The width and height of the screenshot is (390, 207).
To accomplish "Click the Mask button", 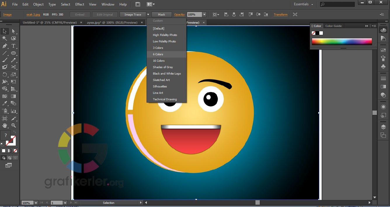I will pyautogui.click(x=161, y=15).
